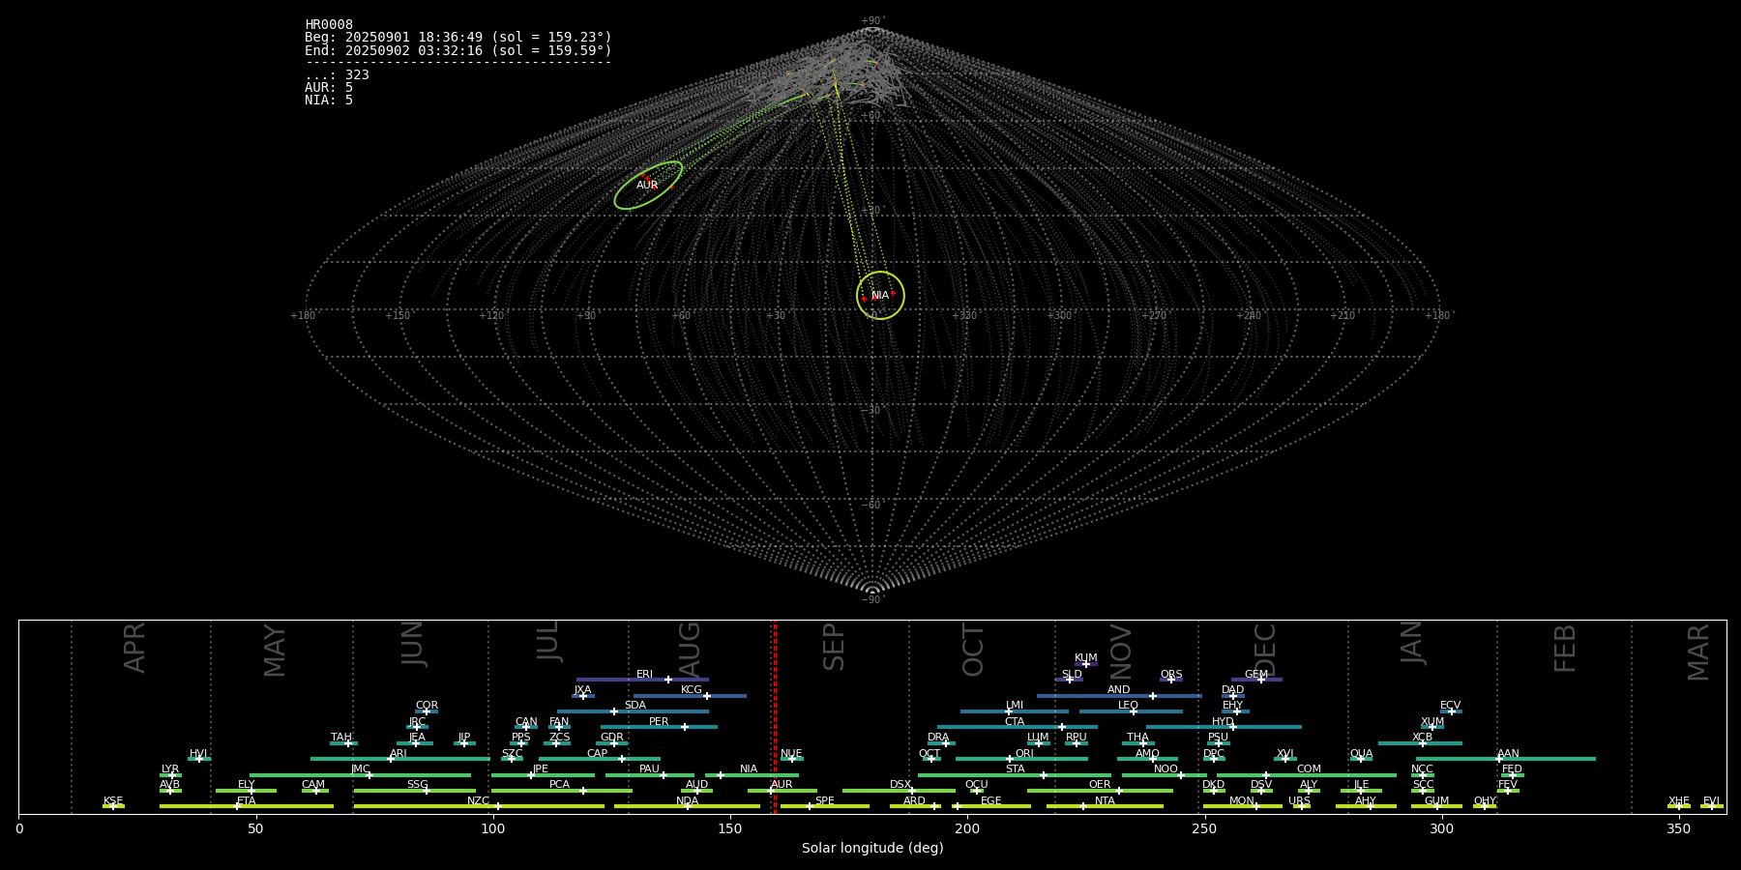Screen dimensions: 1741x870
Task: Click the ORS shower label in timeline
Action: point(1171,675)
